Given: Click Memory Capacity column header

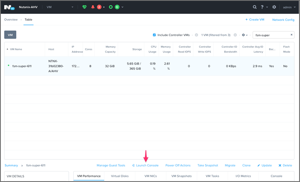Looking at the screenshot, I should point(110,49).
